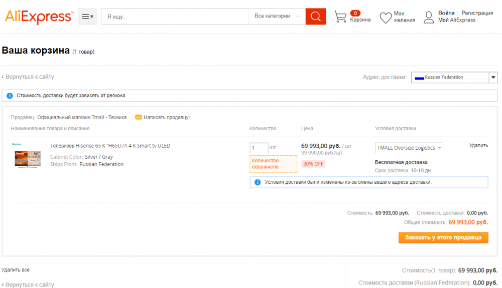Viewport: 502px width, 288px height.
Task: Click the quantity input showing 1
Action: [x=259, y=148]
